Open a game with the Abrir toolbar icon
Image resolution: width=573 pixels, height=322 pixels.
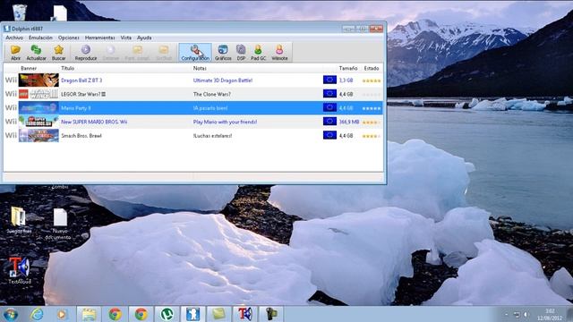click(15, 52)
